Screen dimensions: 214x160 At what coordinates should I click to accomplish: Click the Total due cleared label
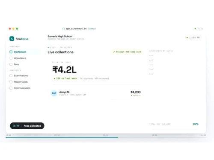[x=160, y=124]
